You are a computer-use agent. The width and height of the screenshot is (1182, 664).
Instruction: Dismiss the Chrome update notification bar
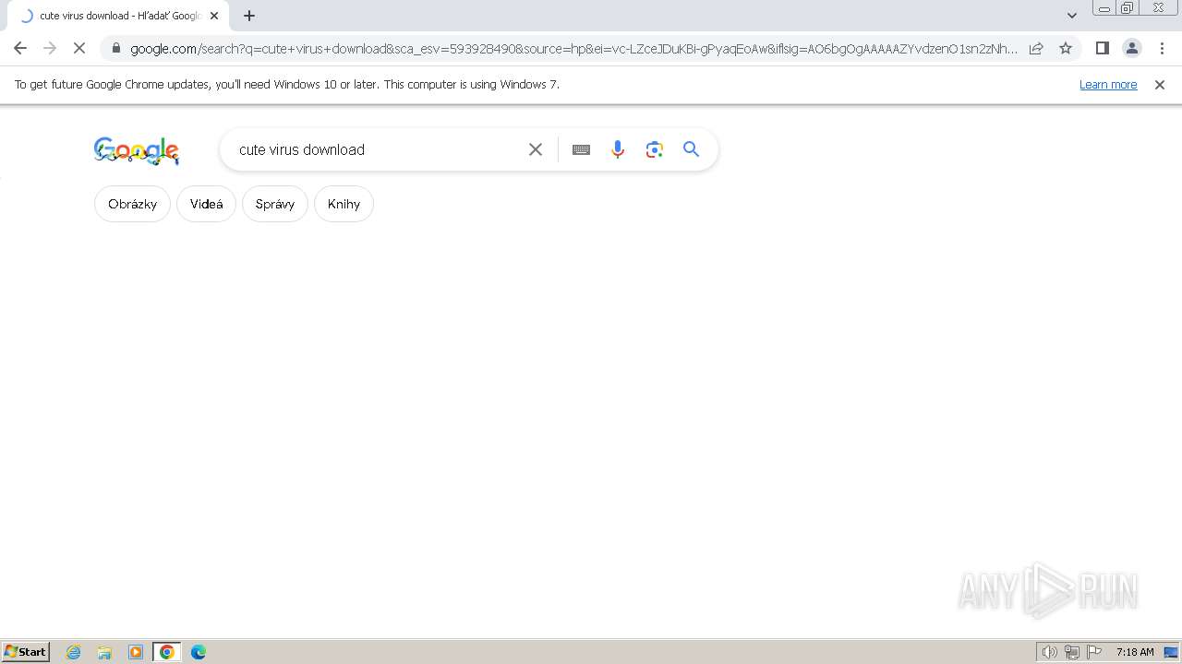tap(1160, 84)
